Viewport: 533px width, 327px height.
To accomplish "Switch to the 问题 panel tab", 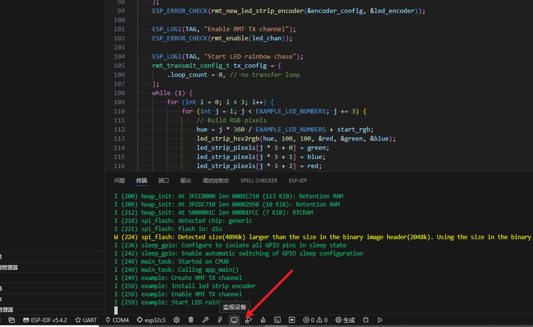I will pos(120,181).
